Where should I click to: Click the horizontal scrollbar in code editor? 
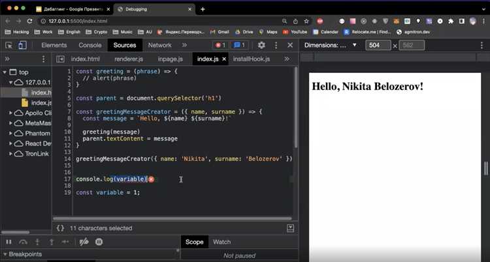tap(172, 218)
